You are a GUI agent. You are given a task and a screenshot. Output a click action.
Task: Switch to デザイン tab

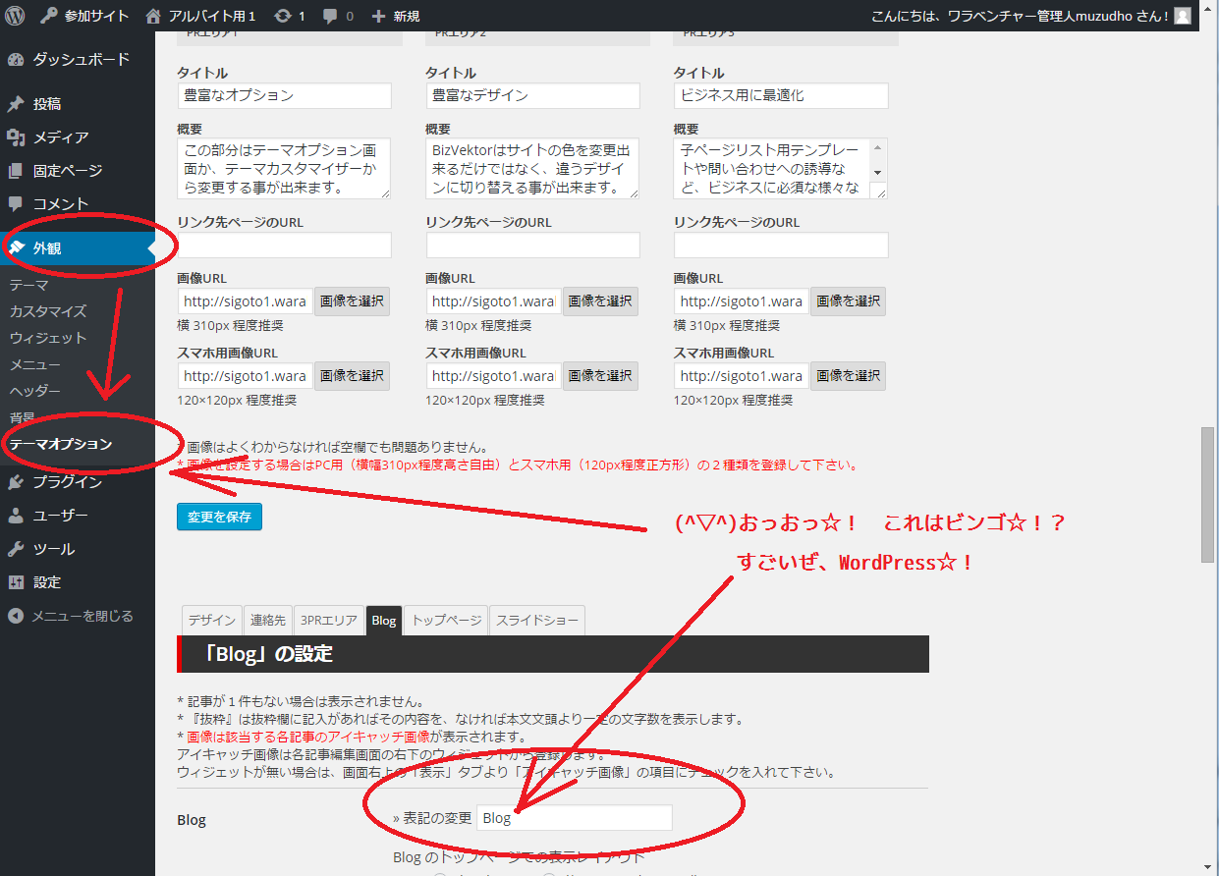coord(211,621)
